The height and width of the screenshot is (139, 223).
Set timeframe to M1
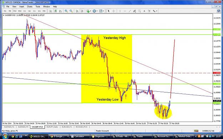click(5, 11)
